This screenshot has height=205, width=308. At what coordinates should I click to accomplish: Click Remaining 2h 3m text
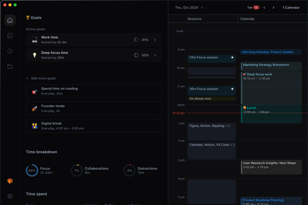pyautogui.click(x=54, y=42)
